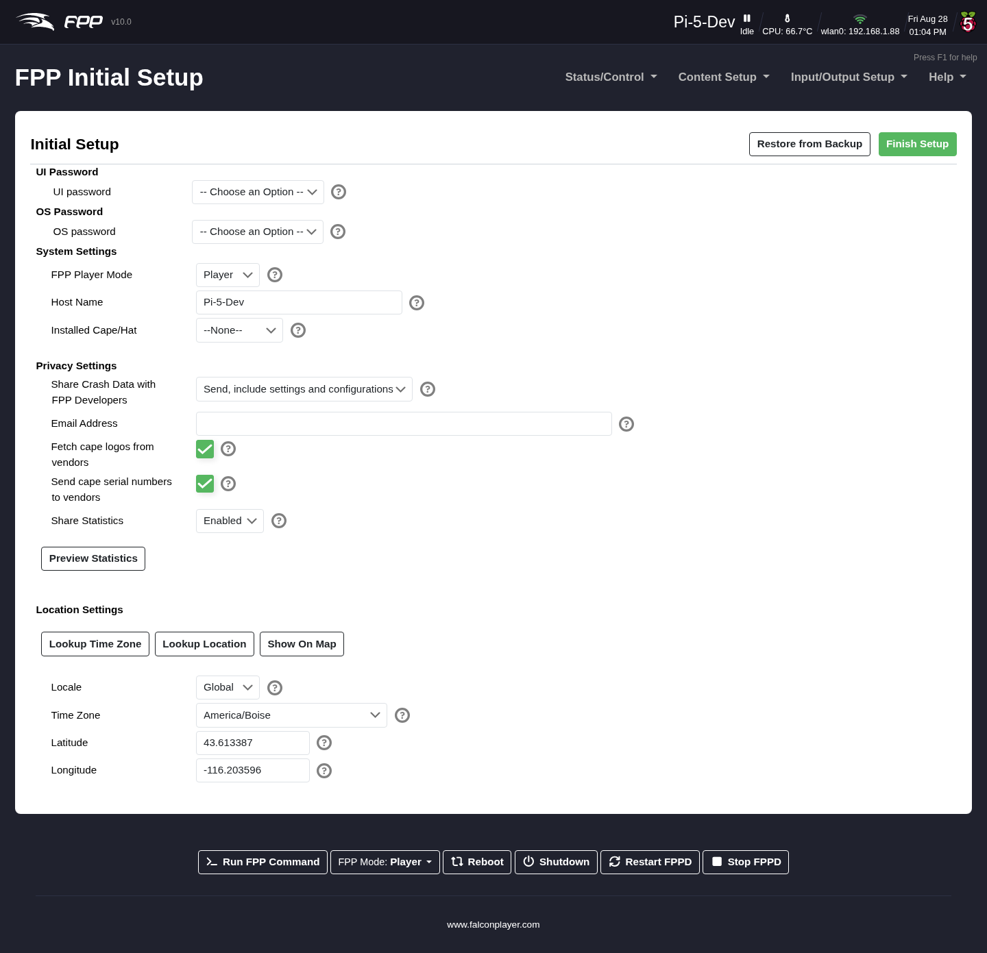Click the Reboot button
The height and width of the screenshot is (953, 987).
[477, 862]
